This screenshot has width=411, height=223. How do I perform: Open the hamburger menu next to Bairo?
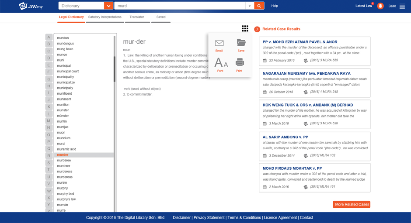402,6
